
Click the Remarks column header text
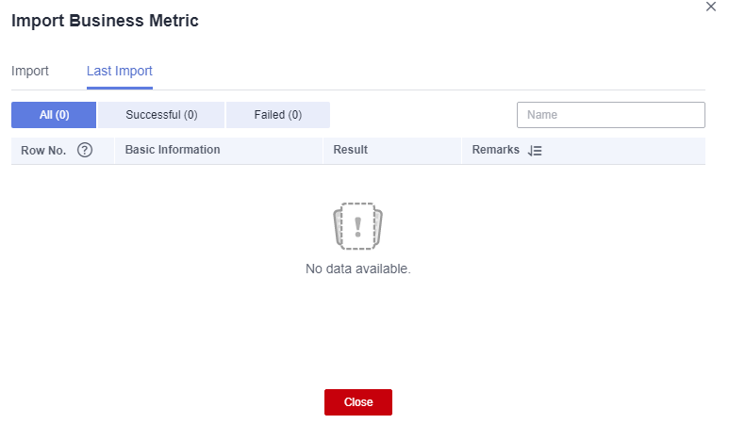tap(496, 150)
